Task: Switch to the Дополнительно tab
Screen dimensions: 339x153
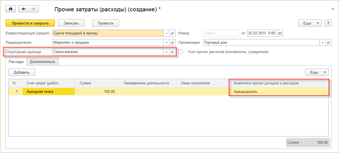Action: coord(43,62)
